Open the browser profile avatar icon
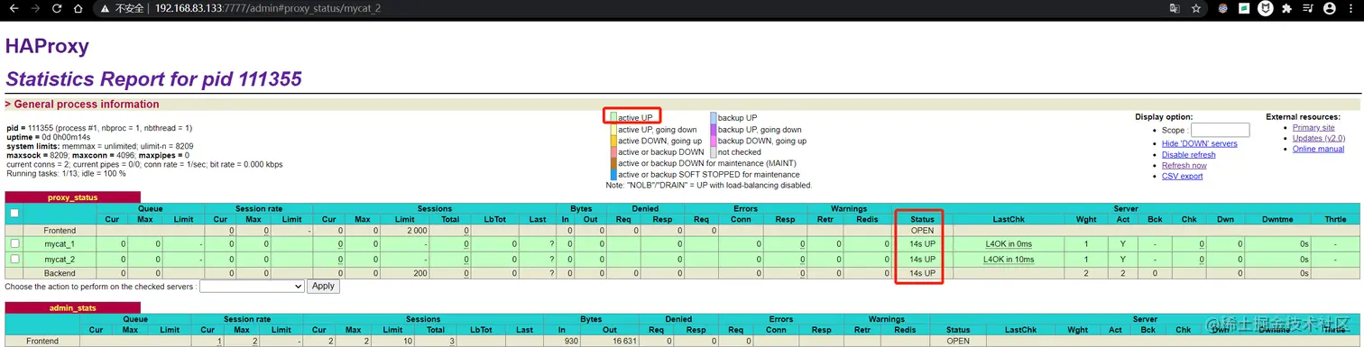 [1329, 8]
